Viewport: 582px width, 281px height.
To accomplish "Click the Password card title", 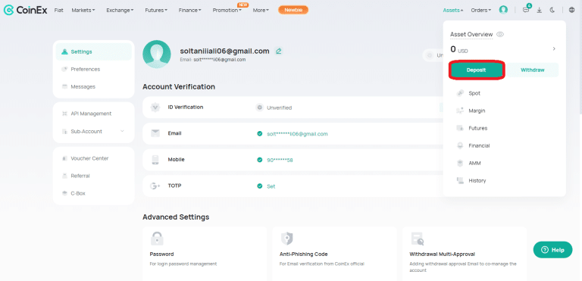I will coord(161,254).
